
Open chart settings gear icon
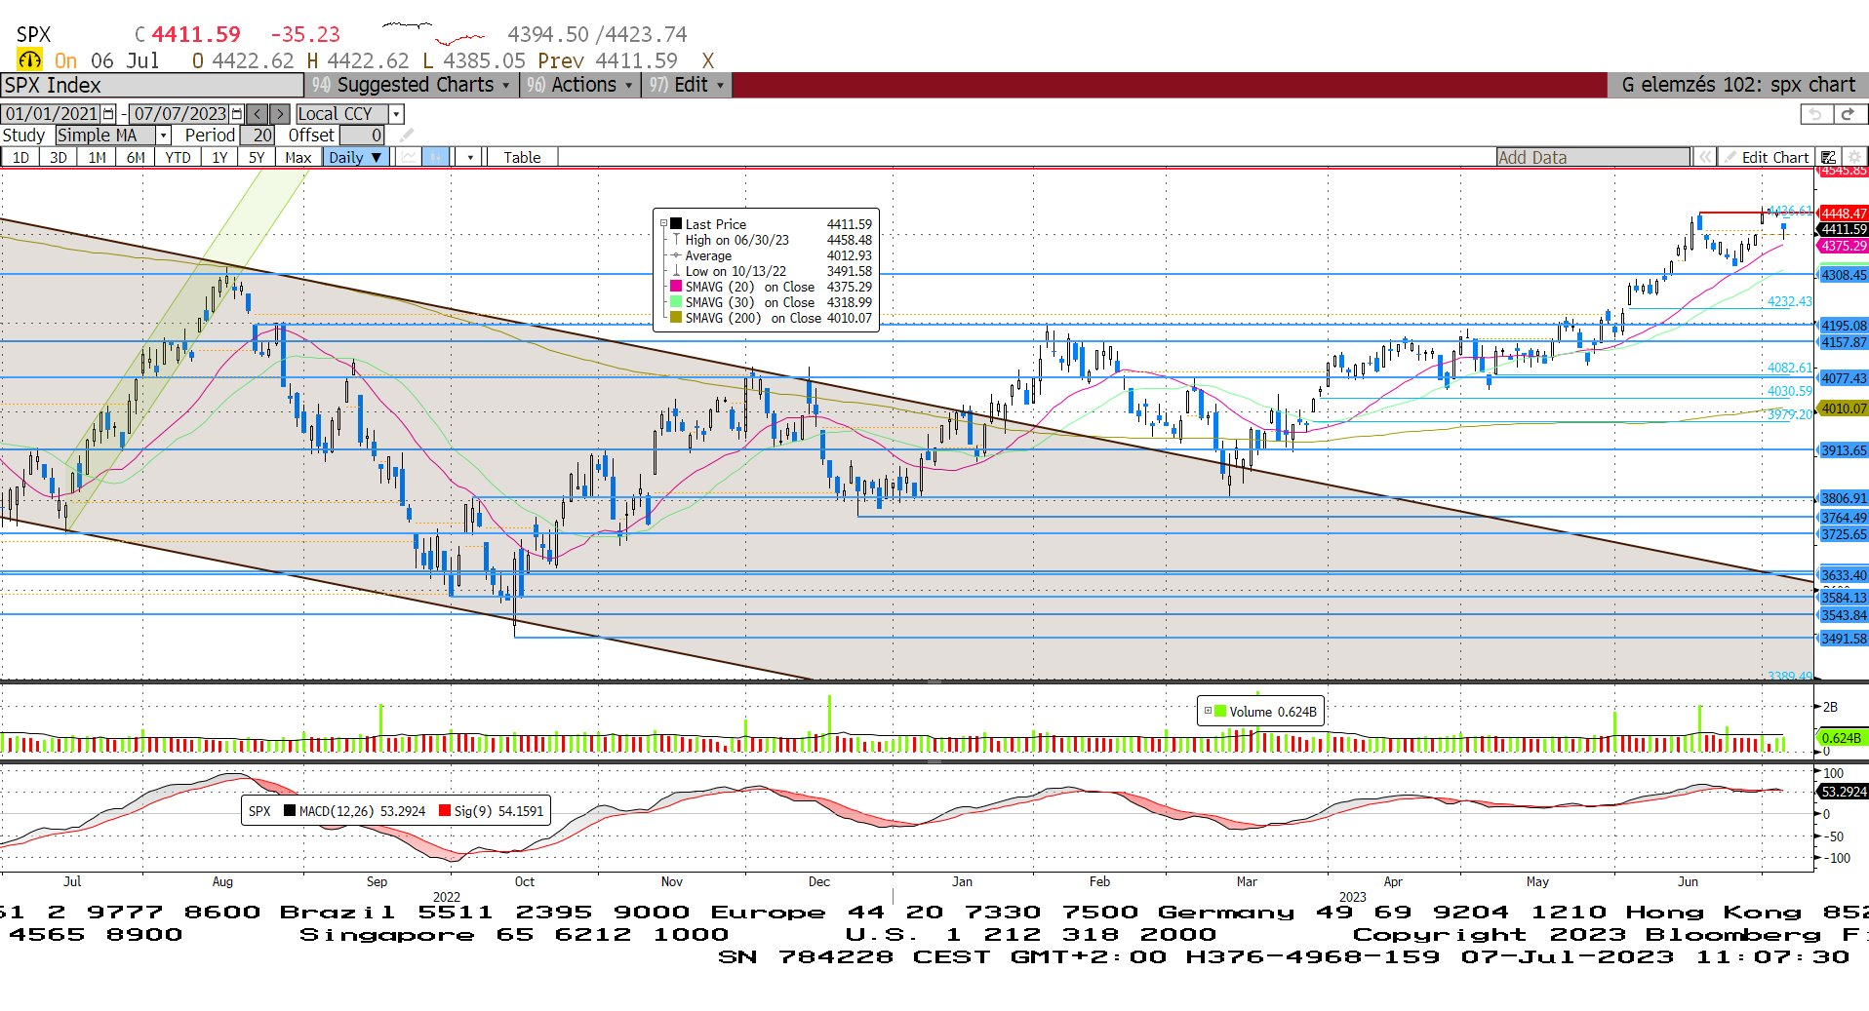pyautogui.click(x=1854, y=157)
